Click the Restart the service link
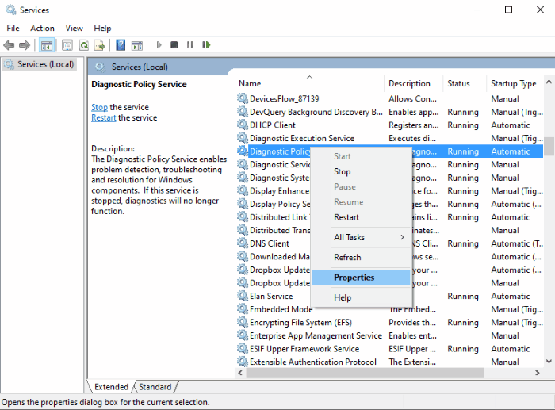 click(x=104, y=117)
